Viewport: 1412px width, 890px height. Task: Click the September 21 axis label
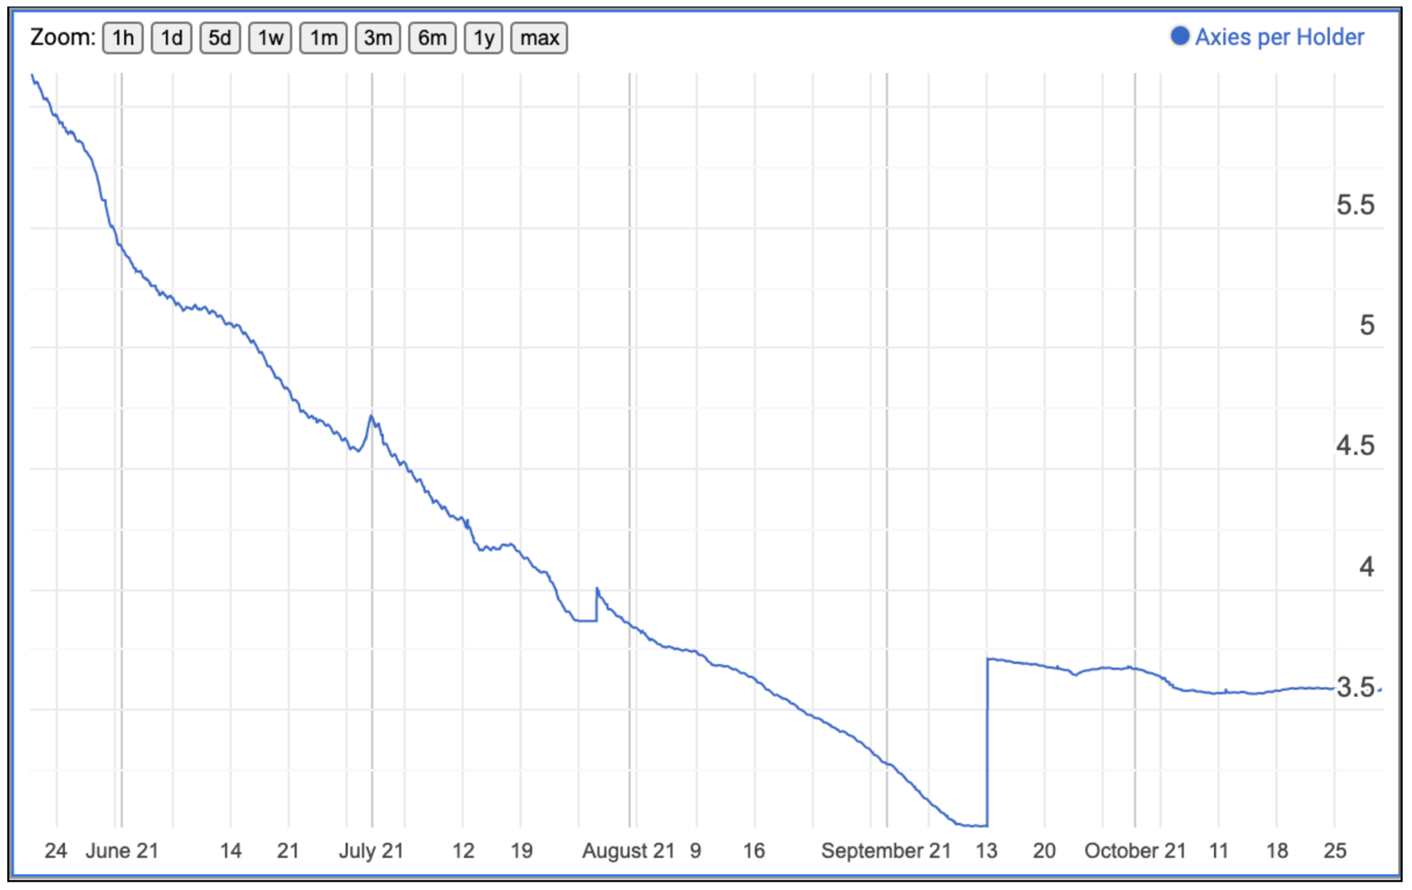[886, 850]
